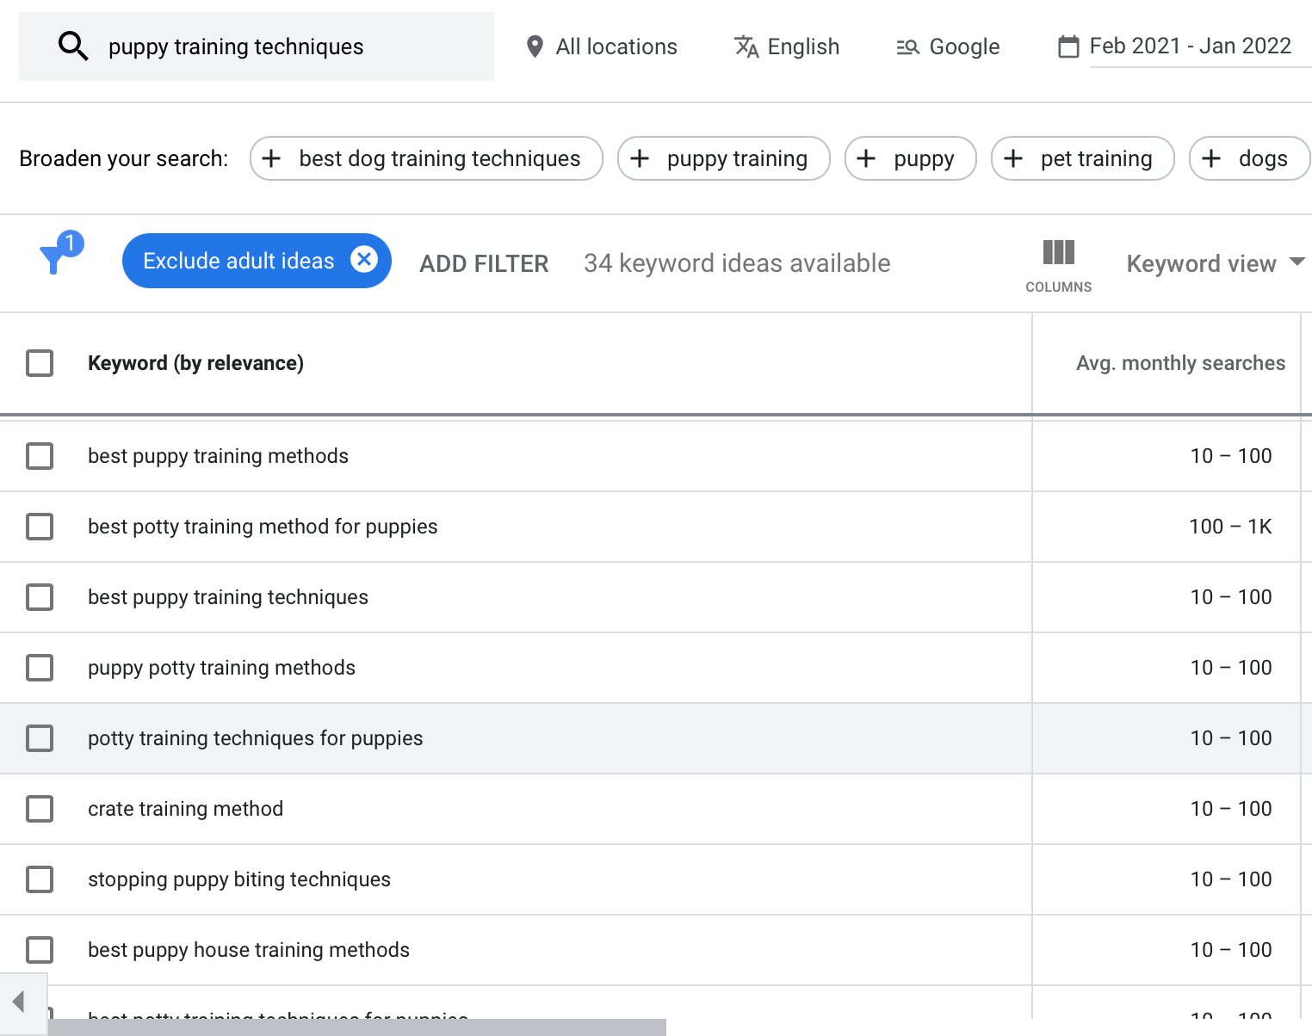Toggle the select-all keywords checkbox
This screenshot has height=1036, width=1312.
[x=40, y=363]
